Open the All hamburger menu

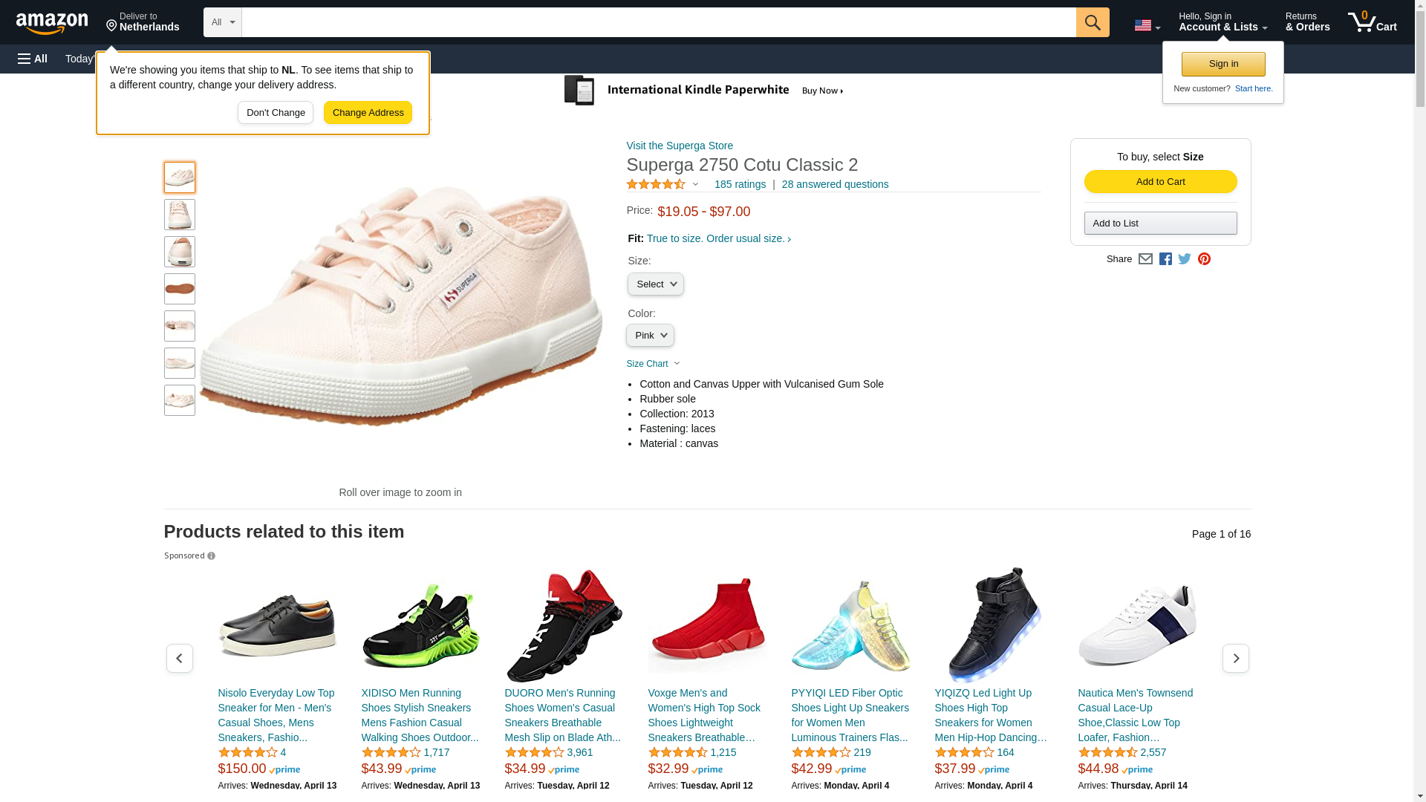(x=33, y=59)
